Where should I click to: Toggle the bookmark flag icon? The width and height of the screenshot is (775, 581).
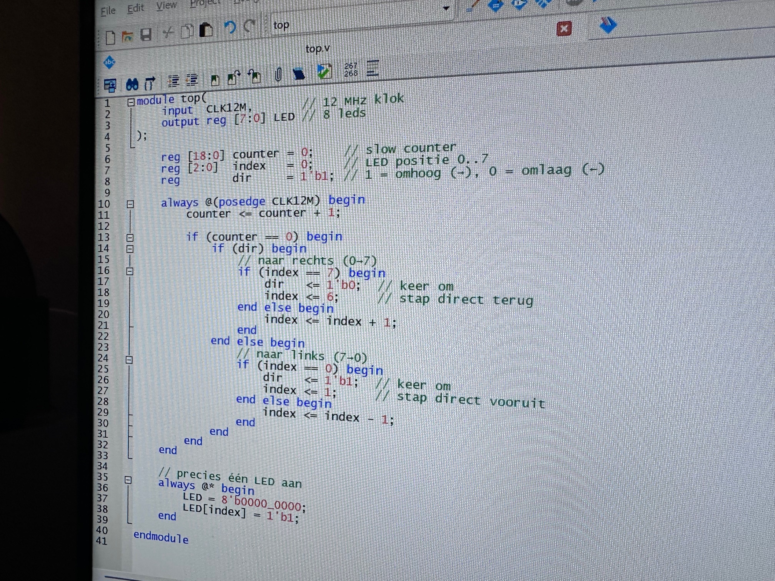215,80
